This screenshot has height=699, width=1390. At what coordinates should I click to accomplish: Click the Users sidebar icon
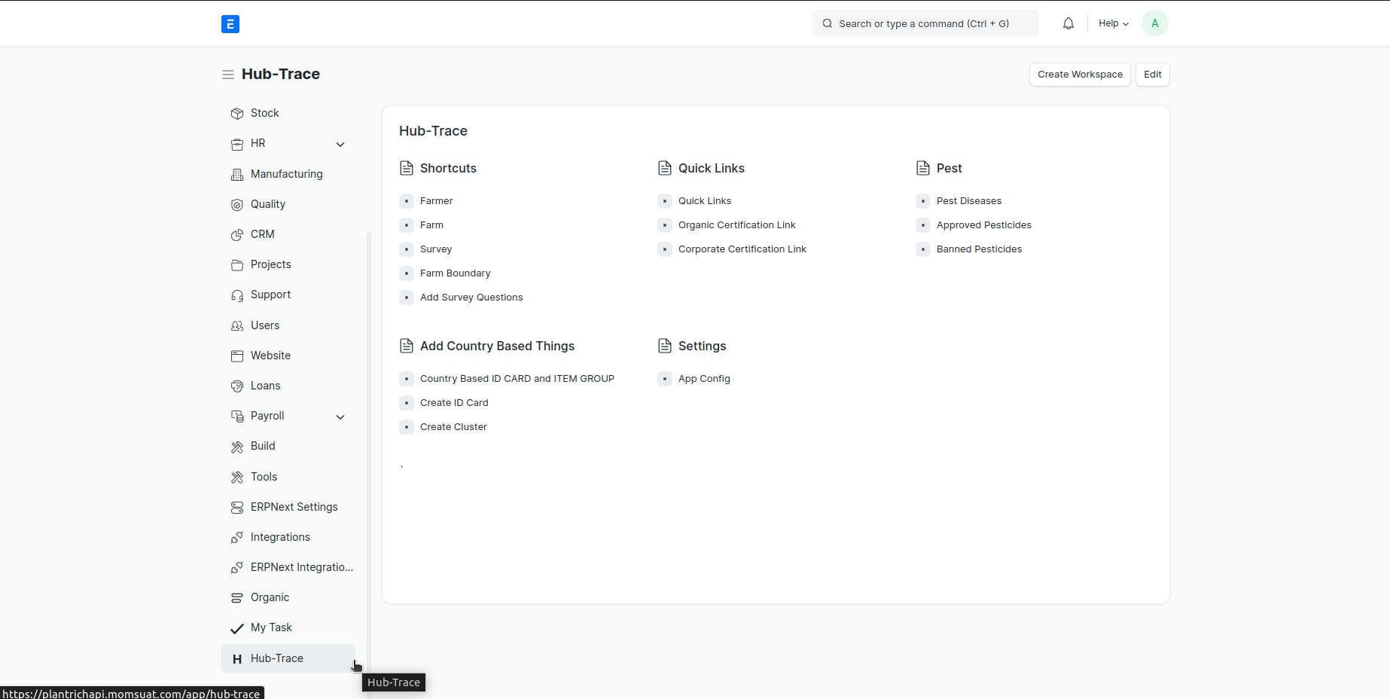(x=236, y=325)
